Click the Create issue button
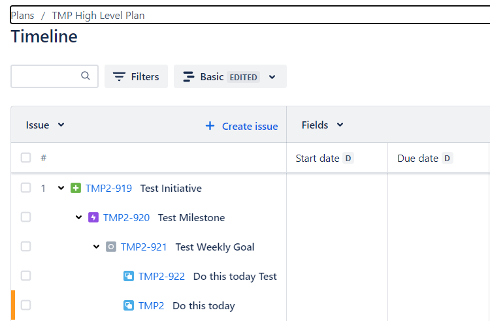490x321 pixels. point(242,126)
